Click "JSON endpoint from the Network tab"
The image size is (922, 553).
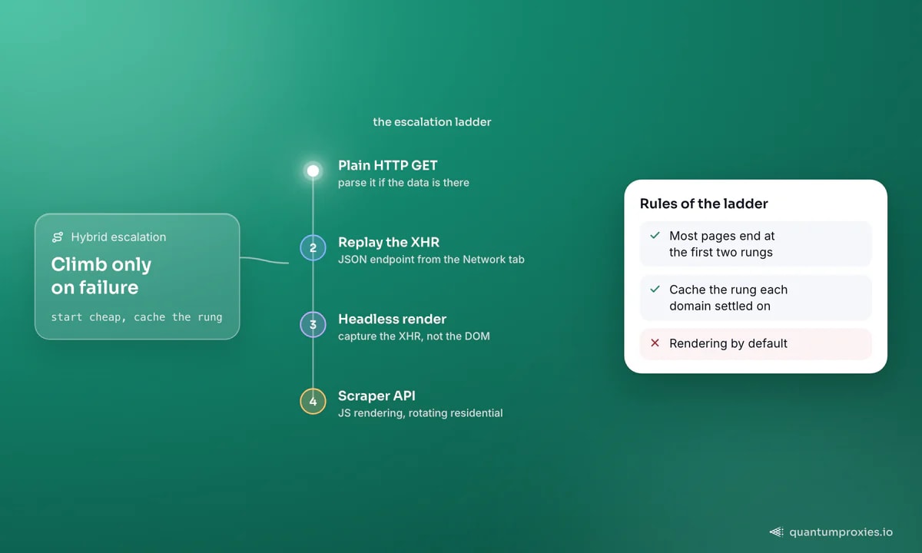click(x=431, y=260)
